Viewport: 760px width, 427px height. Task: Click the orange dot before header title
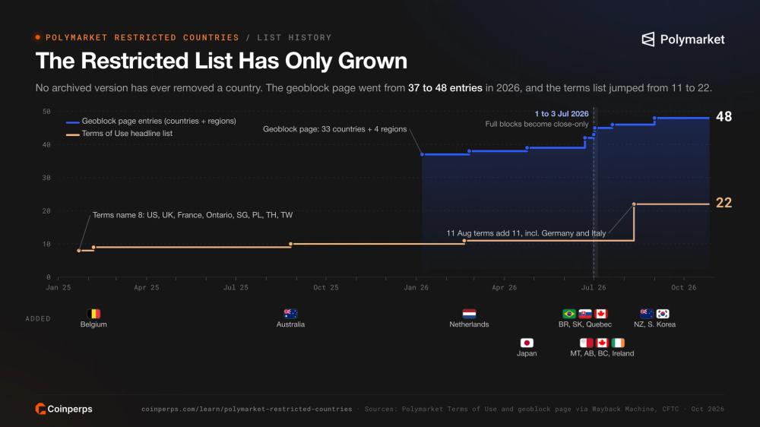point(38,37)
